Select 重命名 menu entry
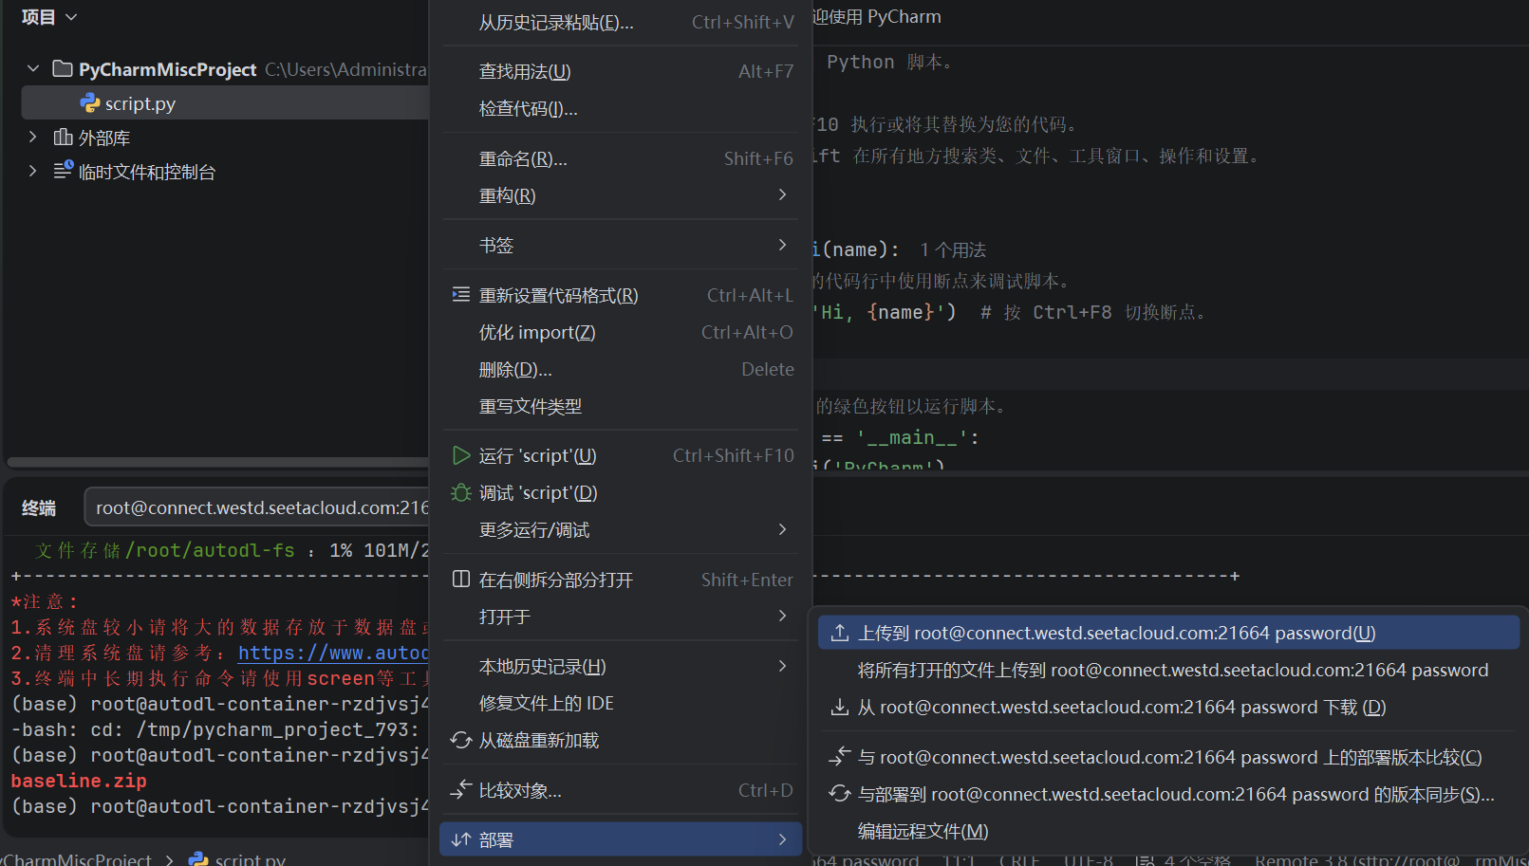Viewport: 1529px width, 866px height. coord(621,158)
